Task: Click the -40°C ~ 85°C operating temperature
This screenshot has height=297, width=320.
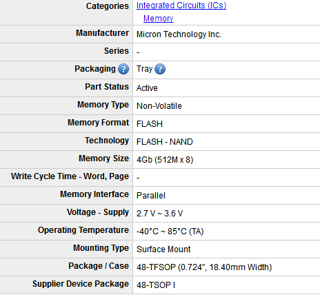Action: coord(170,232)
